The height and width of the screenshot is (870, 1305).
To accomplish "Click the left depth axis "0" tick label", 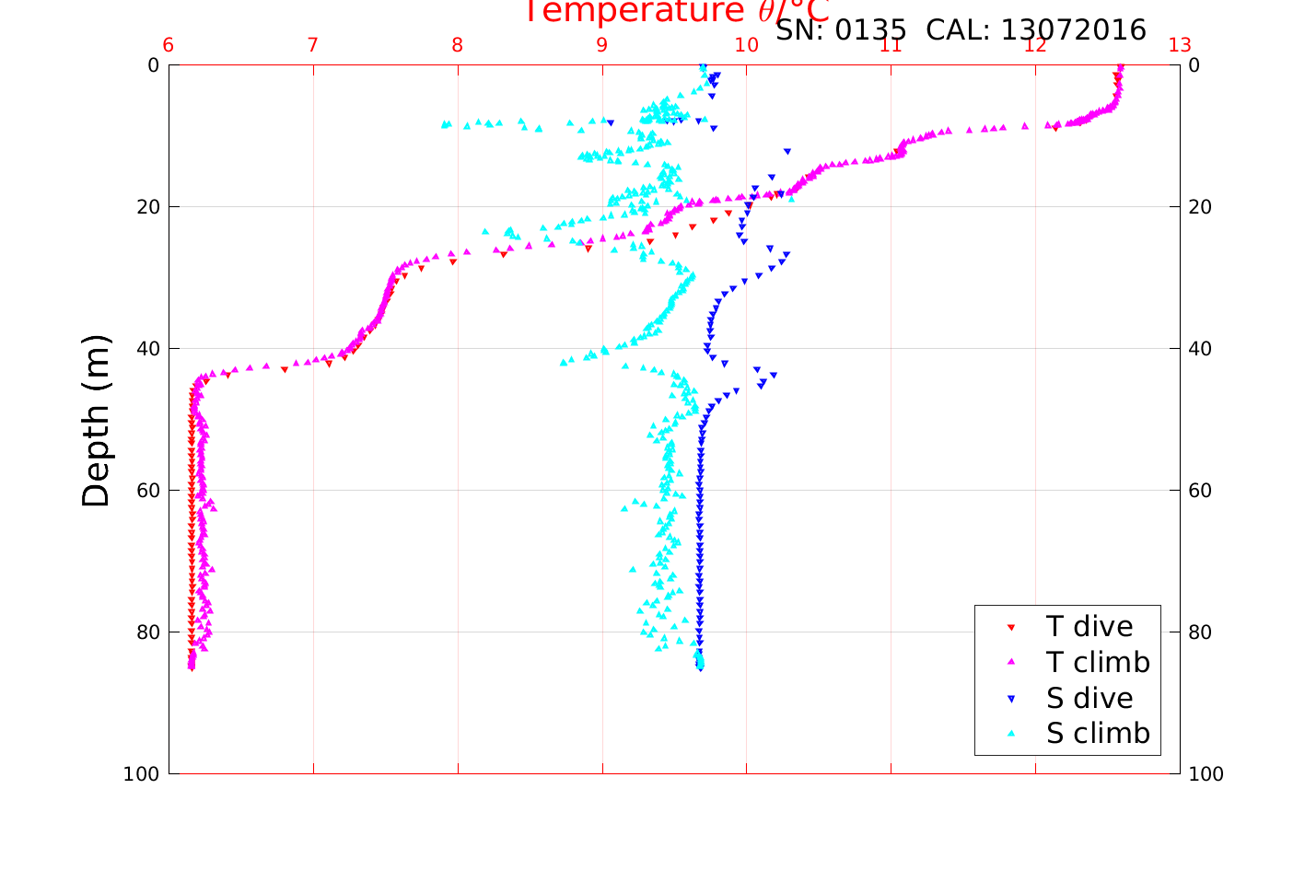I will coord(153,65).
